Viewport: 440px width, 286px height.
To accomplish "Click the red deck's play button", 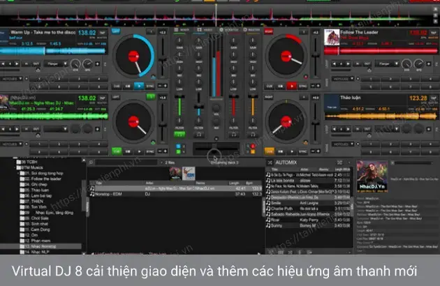I will pos(291,86).
